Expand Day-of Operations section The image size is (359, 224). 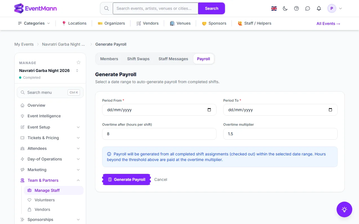50,159
